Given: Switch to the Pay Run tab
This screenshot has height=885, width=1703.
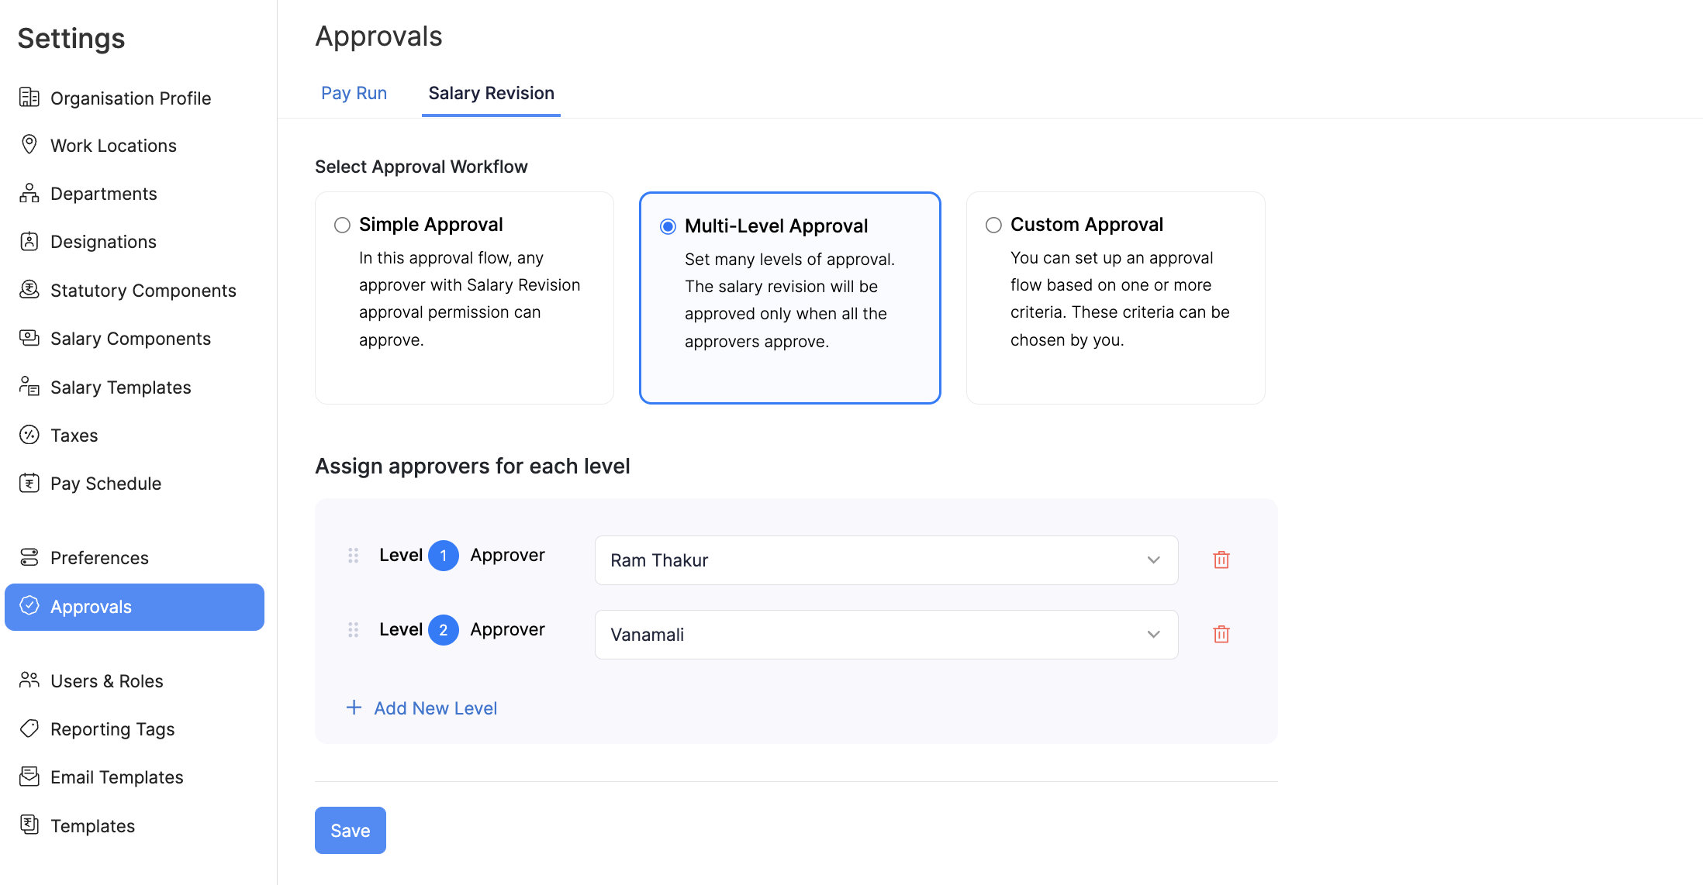Looking at the screenshot, I should click(354, 93).
